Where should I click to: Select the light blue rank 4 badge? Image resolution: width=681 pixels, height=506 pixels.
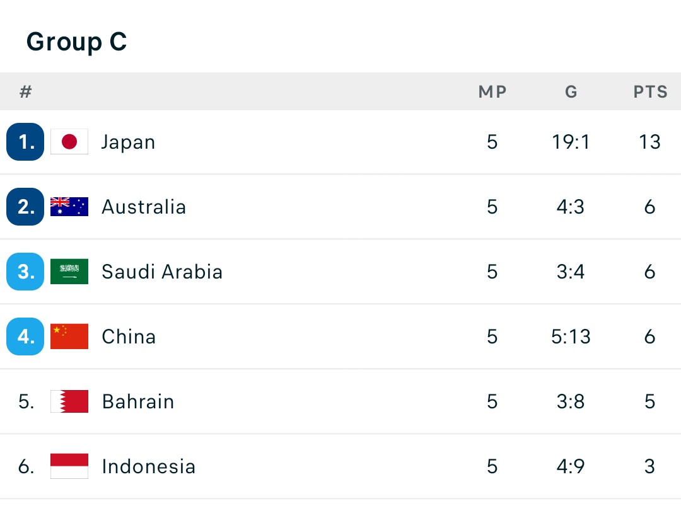(25, 336)
